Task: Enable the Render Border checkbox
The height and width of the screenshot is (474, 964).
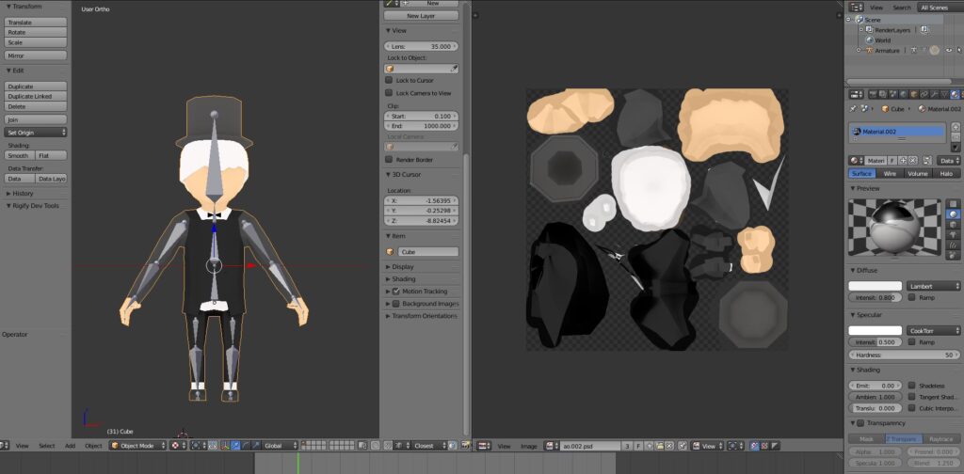Action: (389, 160)
